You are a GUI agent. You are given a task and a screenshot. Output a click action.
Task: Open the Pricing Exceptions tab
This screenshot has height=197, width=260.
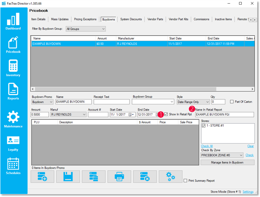coord(85,19)
